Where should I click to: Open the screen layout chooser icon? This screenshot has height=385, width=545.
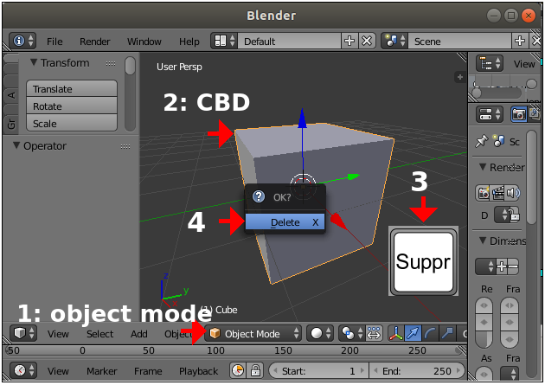coord(224,41)
